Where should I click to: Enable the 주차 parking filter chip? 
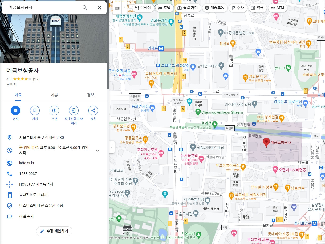(238, 8)
